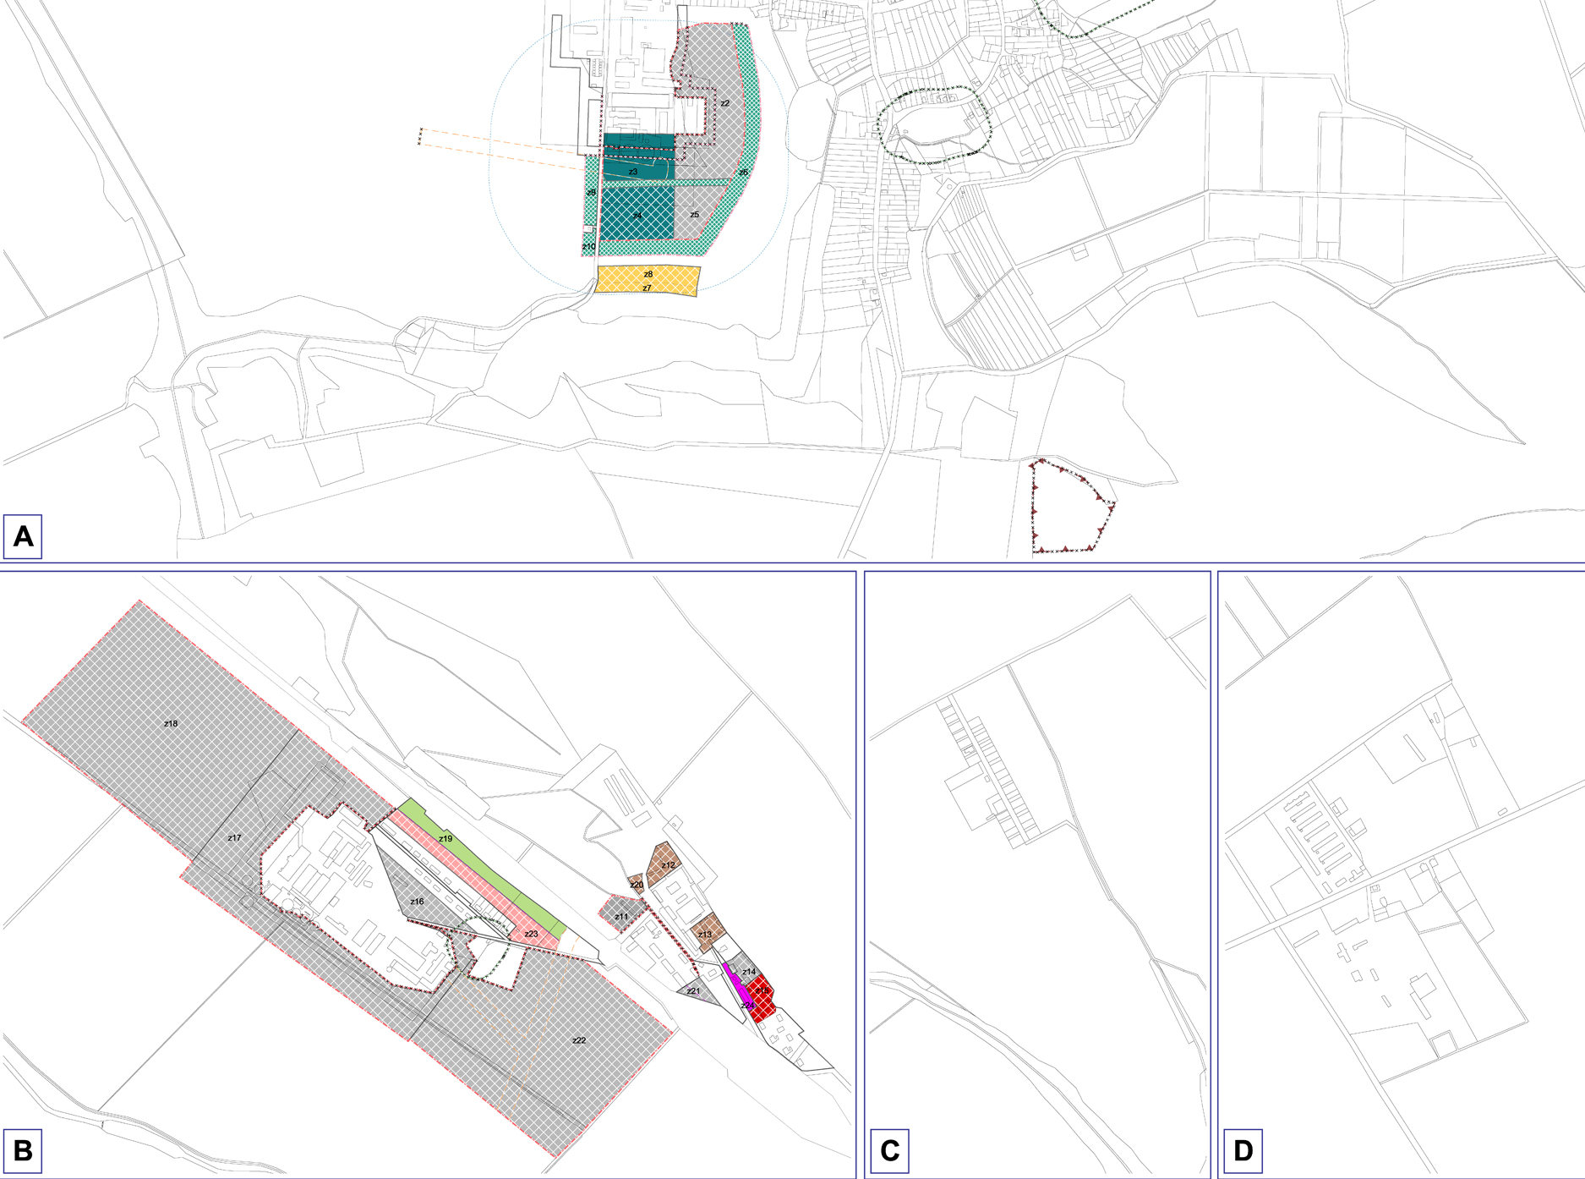The width and height of the screenshot is (1585, 1179).
Task: Select the large gray zone z22
Action: point(579,1045)
